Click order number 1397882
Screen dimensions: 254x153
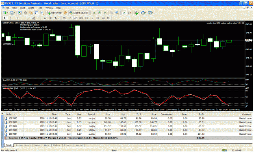point(13,126)
